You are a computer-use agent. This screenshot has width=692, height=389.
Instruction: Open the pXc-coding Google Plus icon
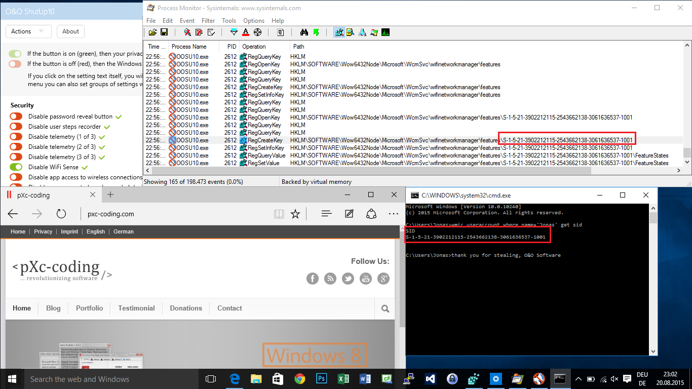[x=383, y=278]
